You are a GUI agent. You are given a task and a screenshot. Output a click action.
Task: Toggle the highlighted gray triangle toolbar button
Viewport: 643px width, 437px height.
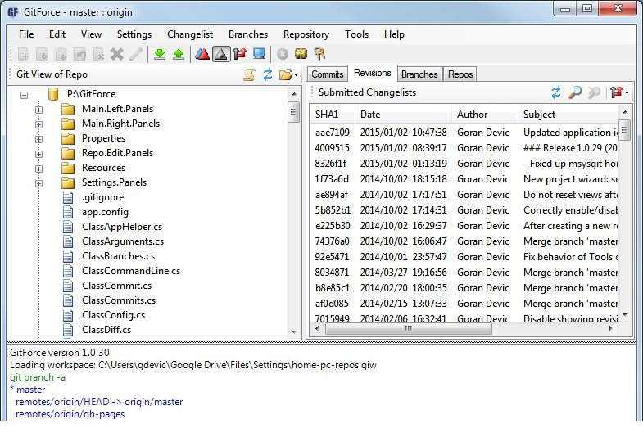pyautogui.click(x=220, y=55)
